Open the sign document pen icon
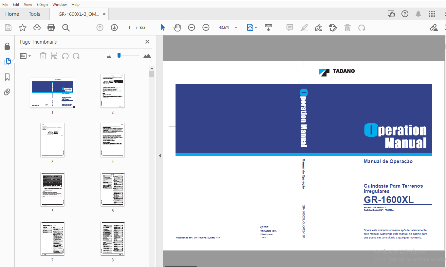 click(319, 28)
